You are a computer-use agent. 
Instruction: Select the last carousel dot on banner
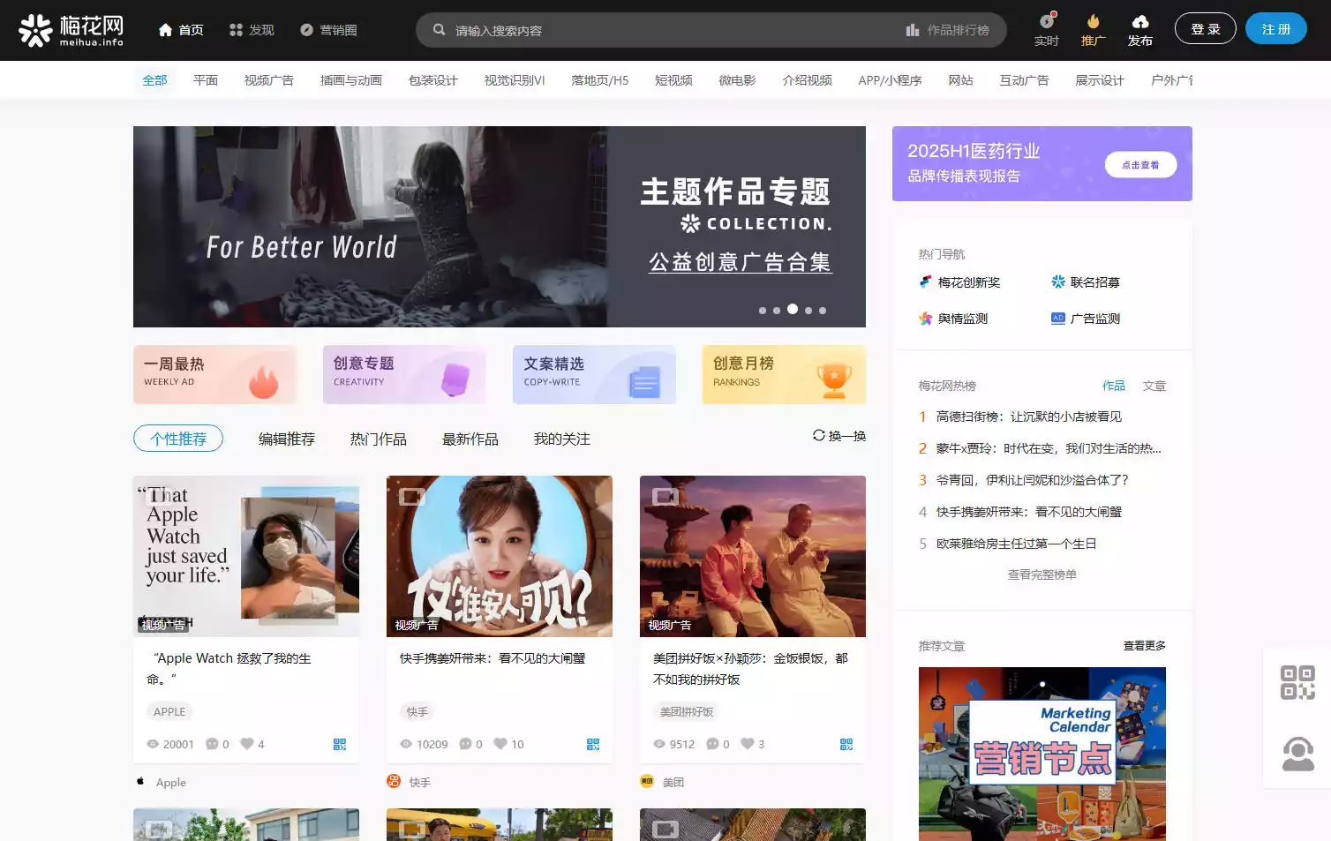(823, 311)
